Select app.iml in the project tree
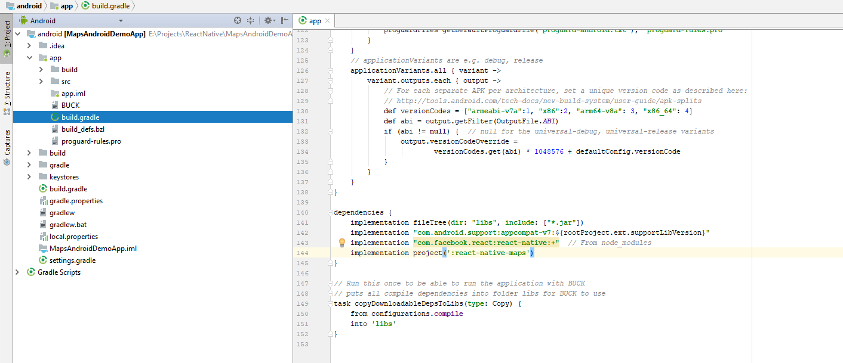843x363 pixels. pyautogui.click(x=73, y=94)
